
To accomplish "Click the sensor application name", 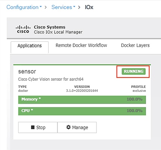I will (x=27, y=72).
